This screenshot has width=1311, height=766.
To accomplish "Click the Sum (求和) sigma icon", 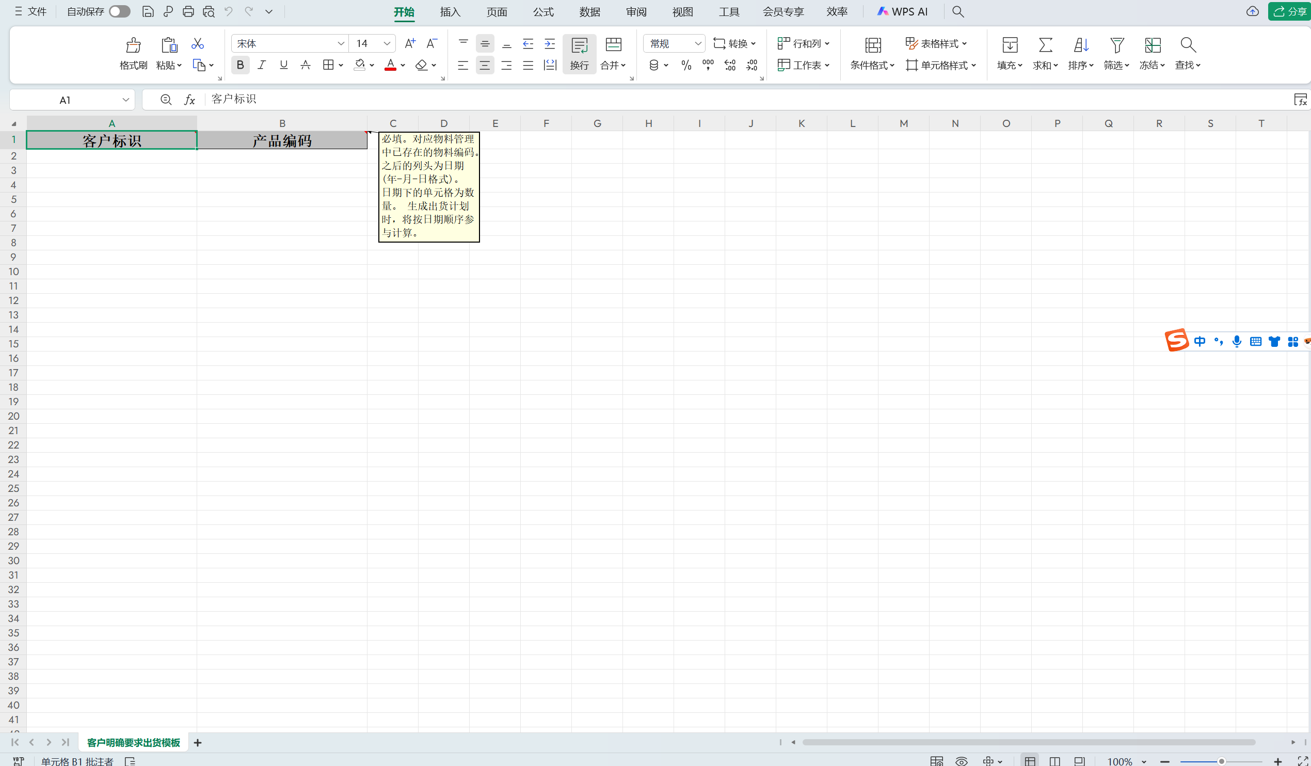I will (1045, 45).
